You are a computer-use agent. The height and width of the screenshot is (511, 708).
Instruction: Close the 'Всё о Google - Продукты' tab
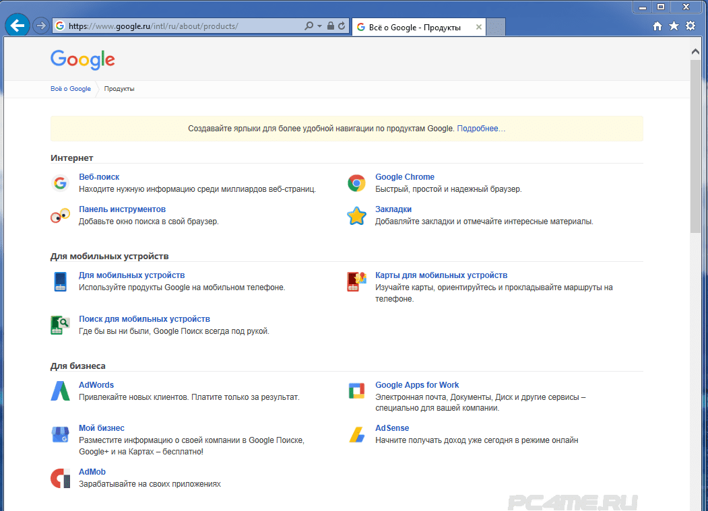click(x=478, y=27)
